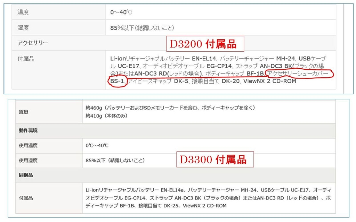The height and width of the screenshot is (222, 356).
Task: Click the 温度 label cell in D3200 table
Action: tap(58, 12)
